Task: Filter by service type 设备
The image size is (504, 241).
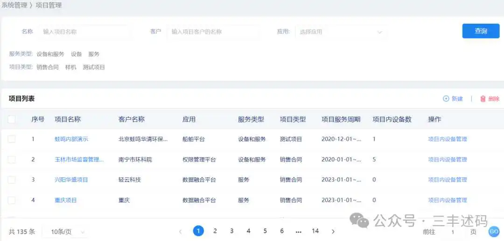Action: [x=77, y=54]
